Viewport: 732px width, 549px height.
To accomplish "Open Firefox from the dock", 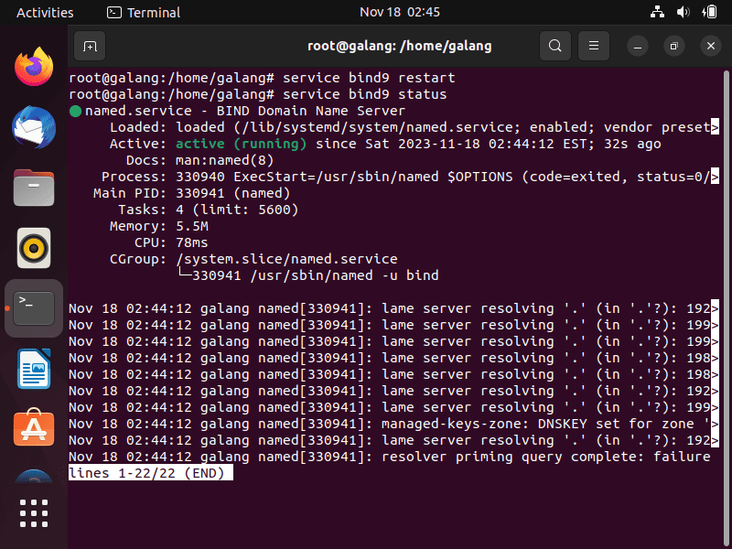I will tap(34, 67).
